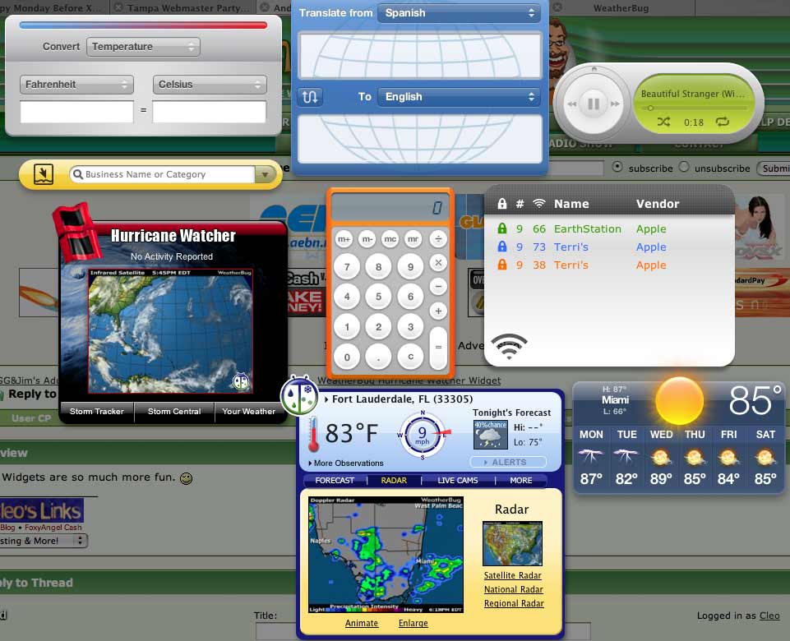
Task: Toggle shuffle in the iTunes widget
Action: tap(663, 122)
